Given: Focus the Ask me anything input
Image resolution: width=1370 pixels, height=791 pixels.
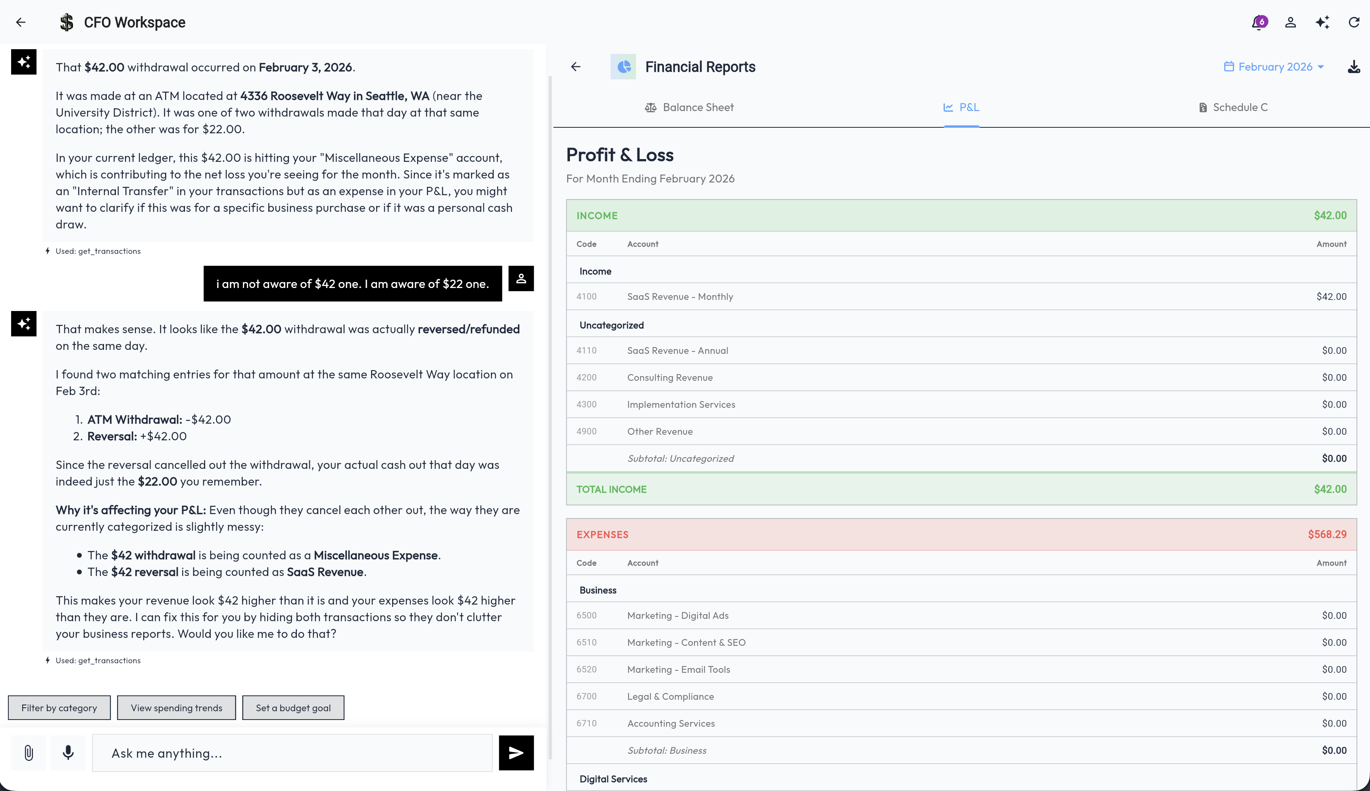Looking at the screenshot, I should coord(292,753).
